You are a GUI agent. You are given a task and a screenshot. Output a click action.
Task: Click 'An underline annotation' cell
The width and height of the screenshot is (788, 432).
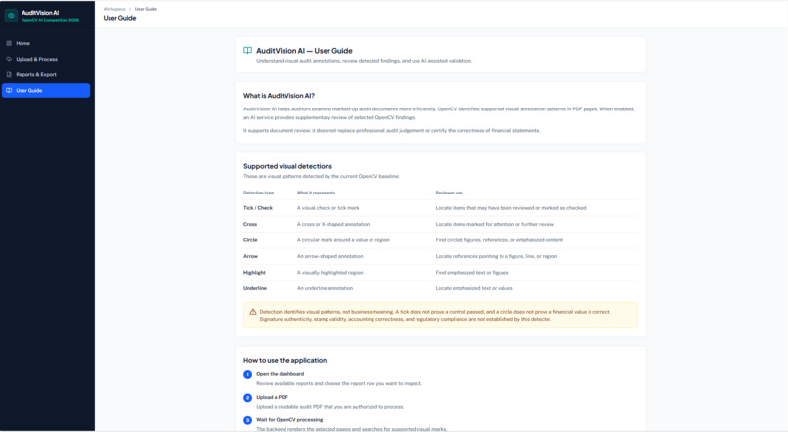click(x=325, y=288)
